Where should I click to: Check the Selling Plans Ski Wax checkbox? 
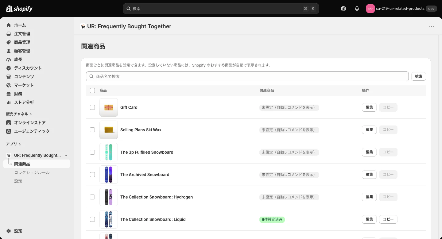92,130
